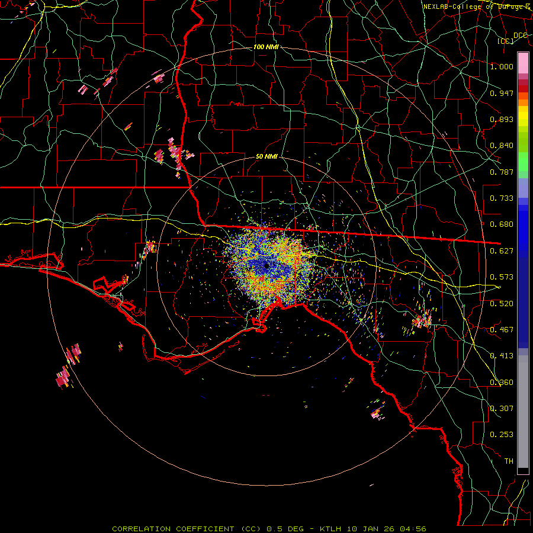Click the 0.840 color scale value
The image size is (533, 533).
[x=502, y=146]
